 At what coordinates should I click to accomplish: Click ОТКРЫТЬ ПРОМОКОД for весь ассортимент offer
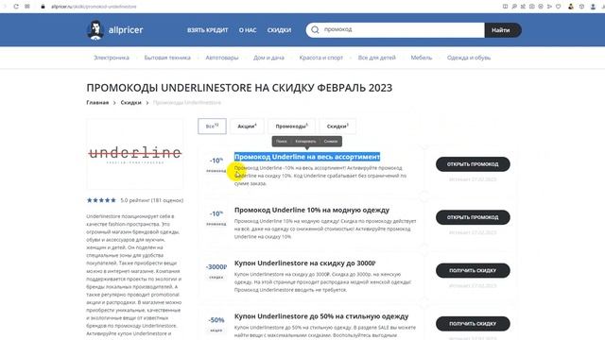point(473,164)
